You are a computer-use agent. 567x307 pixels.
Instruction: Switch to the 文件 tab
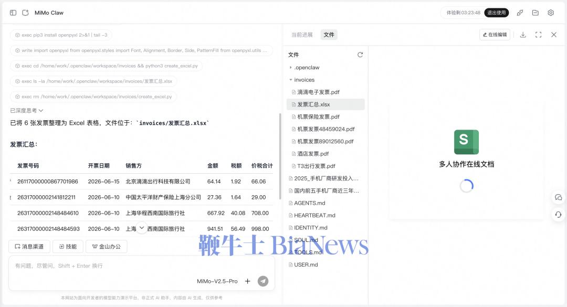click(329, 35)
